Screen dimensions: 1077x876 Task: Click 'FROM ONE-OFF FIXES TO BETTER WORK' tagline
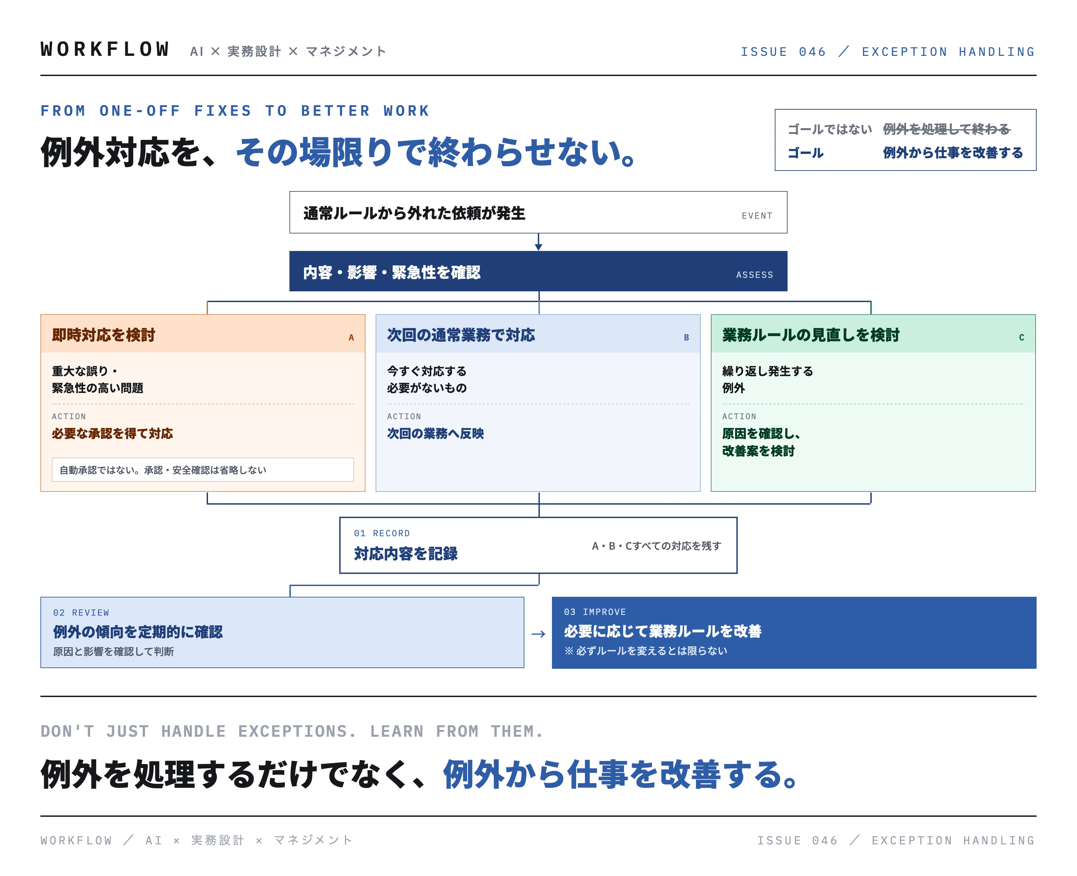(235, 111)
